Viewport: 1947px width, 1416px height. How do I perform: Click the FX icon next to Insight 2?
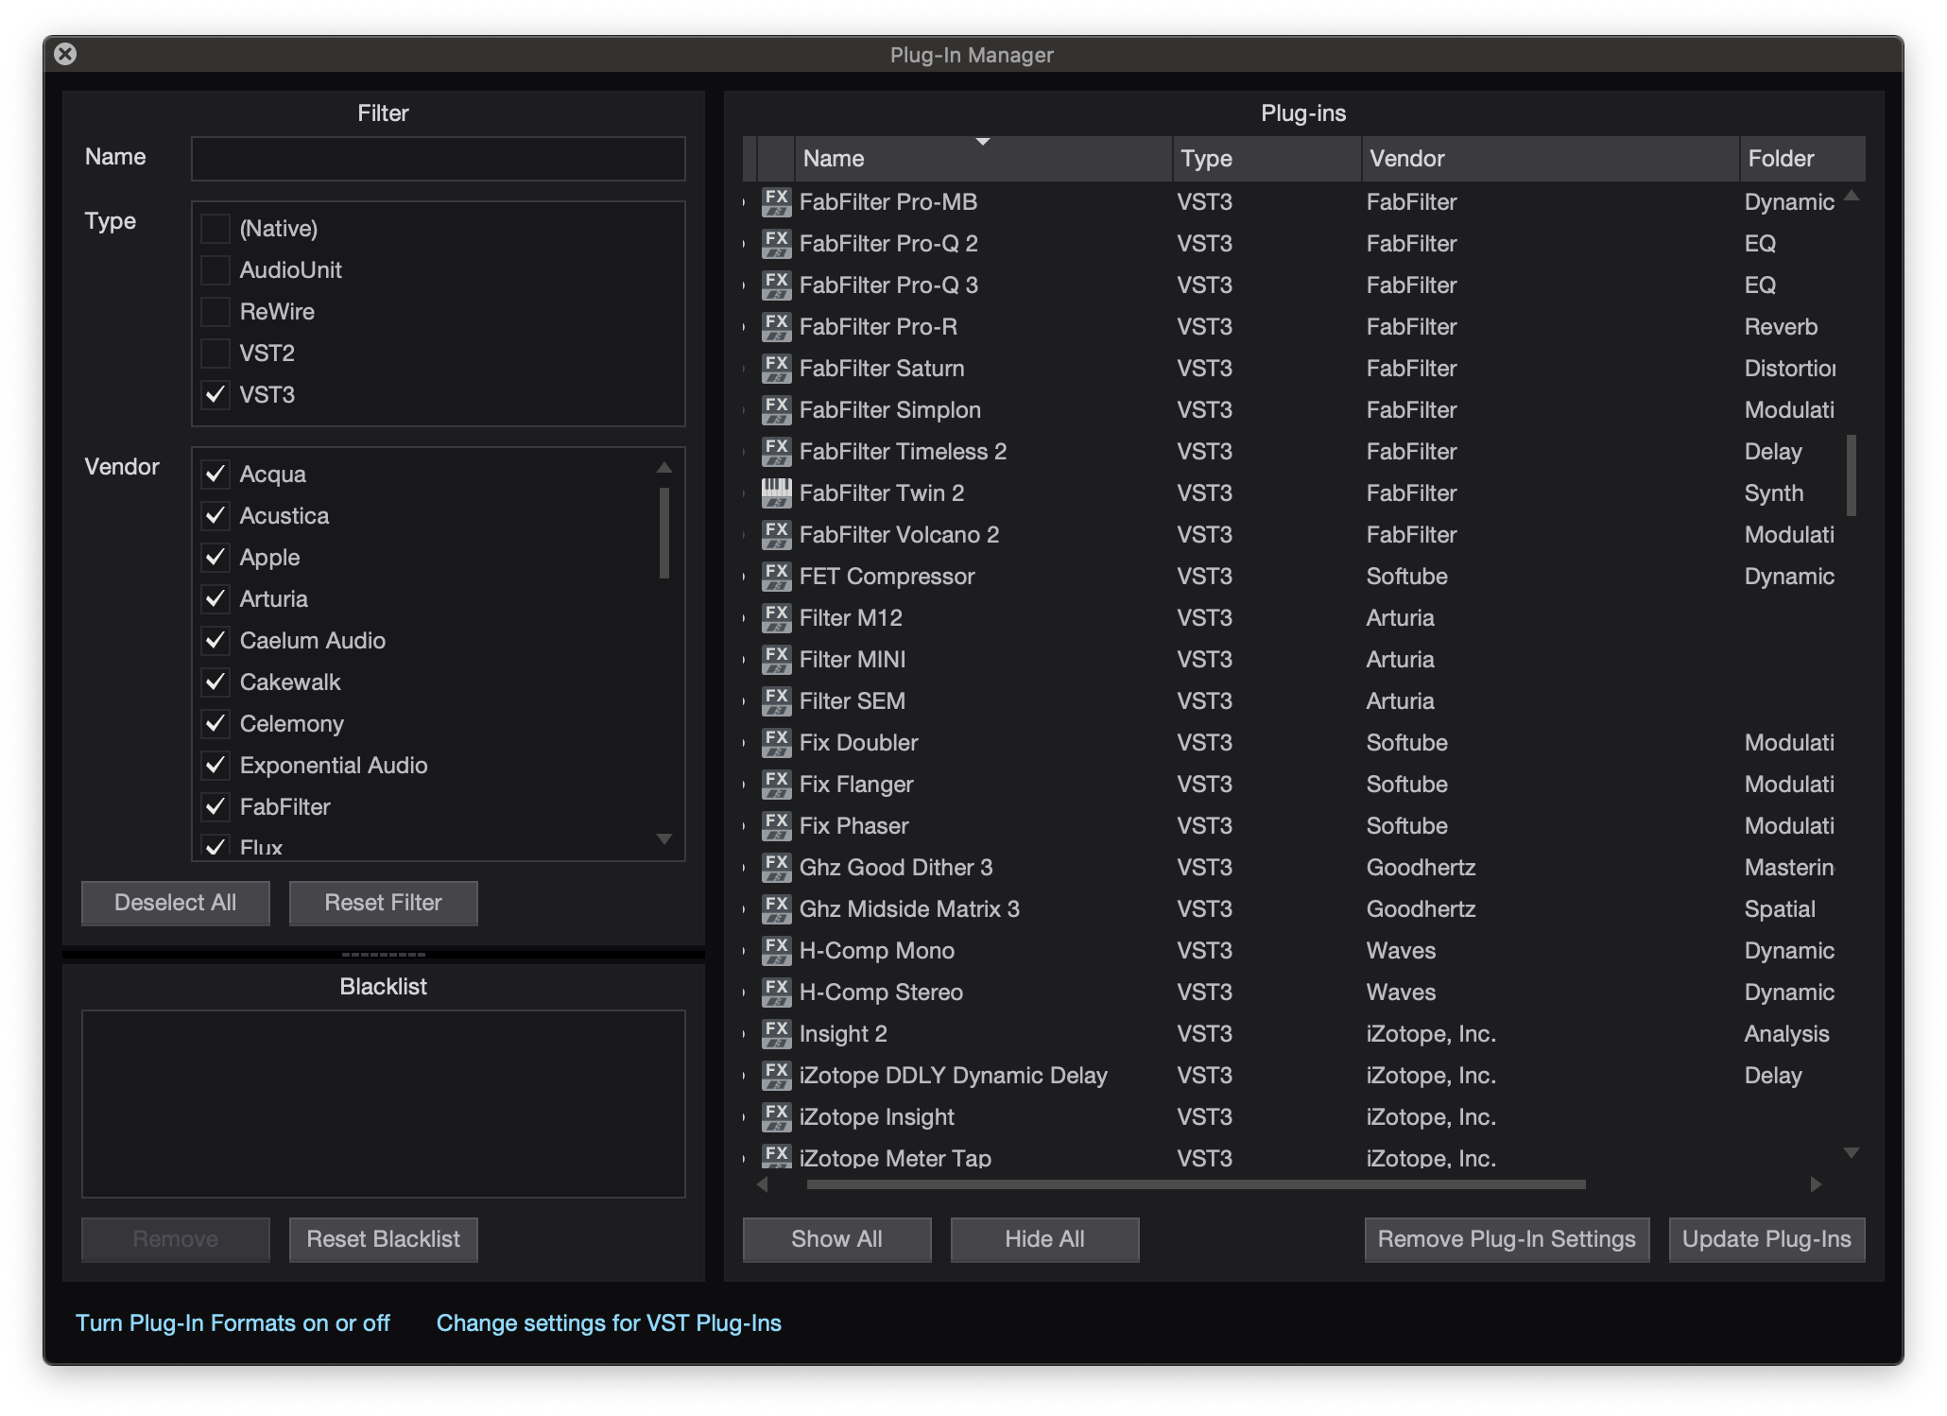776,1034
